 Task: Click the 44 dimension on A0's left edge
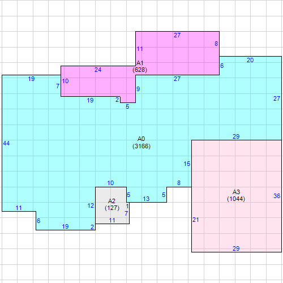[x=6, y=143]
